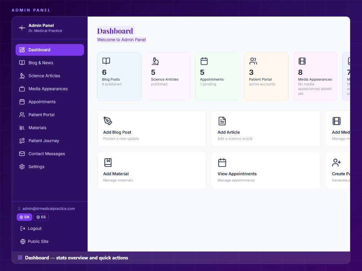
Task: Click View Appointments quick action
Action: 266,170
